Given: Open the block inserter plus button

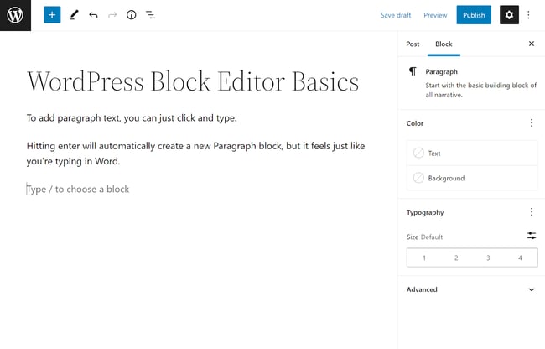Looking at the screenshot, I should pos(52,15).
